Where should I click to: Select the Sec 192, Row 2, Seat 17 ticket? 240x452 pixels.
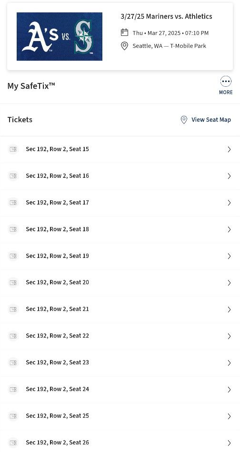point(120,203)
